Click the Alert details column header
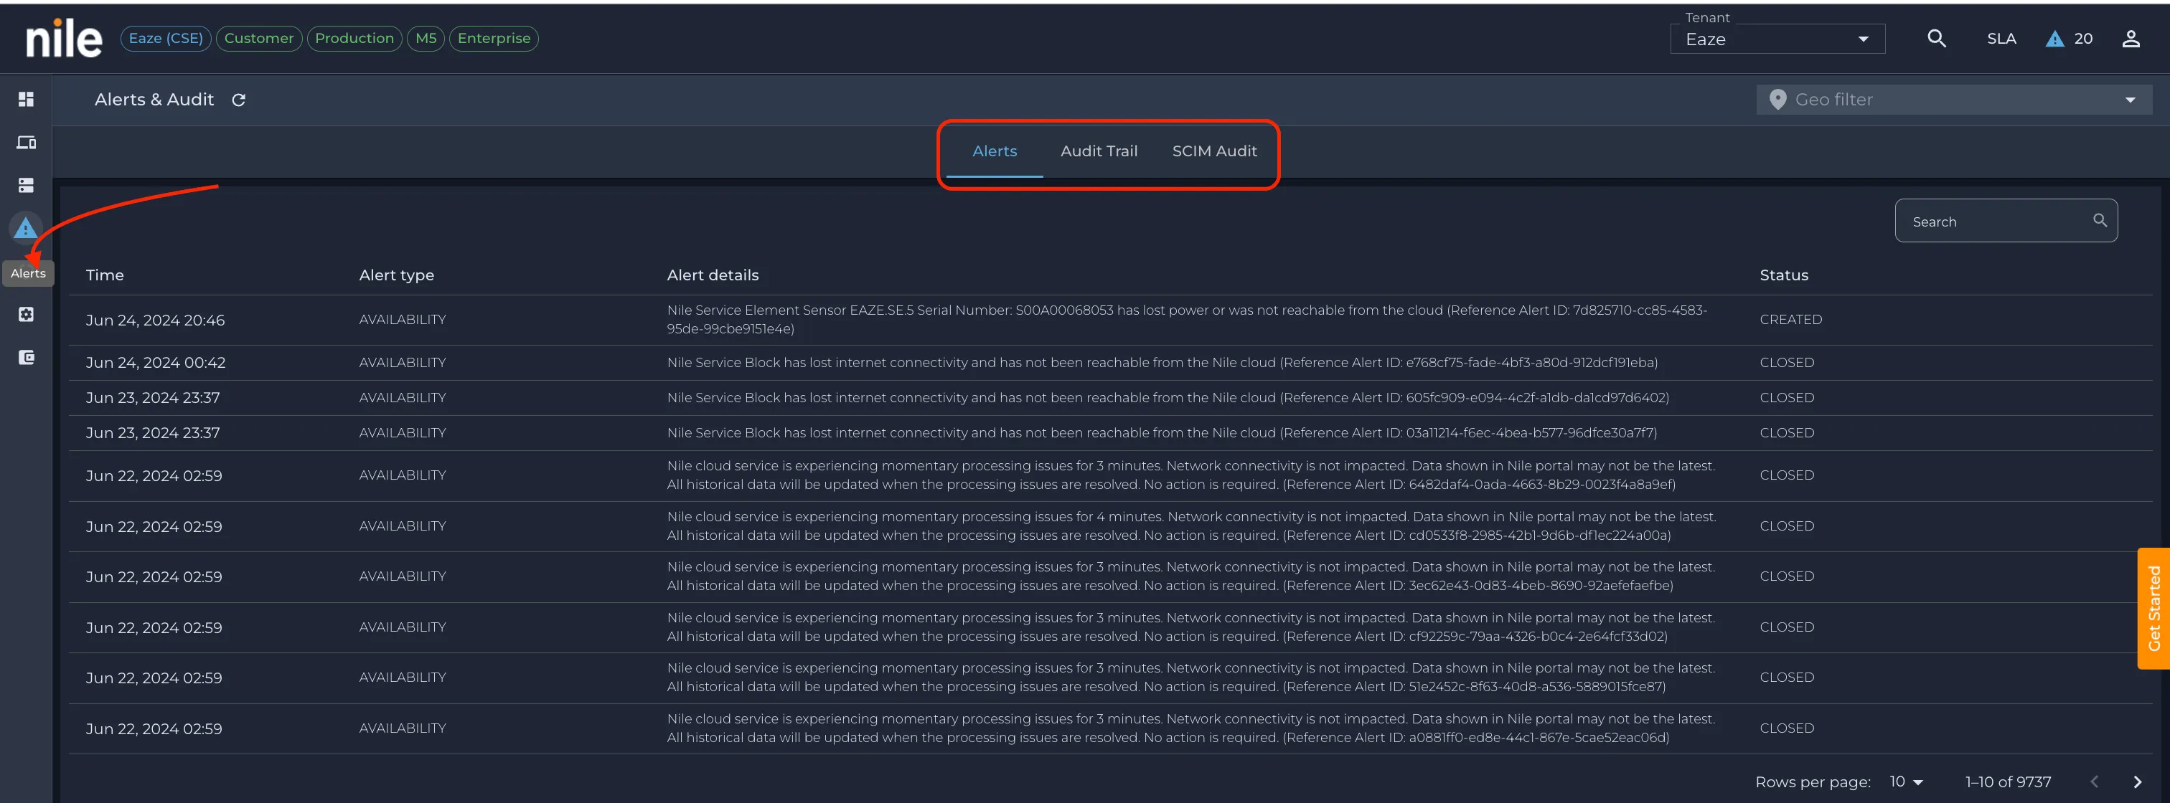Image resolution: width=2170 pixels, height=803 pixels. [712, 275]
